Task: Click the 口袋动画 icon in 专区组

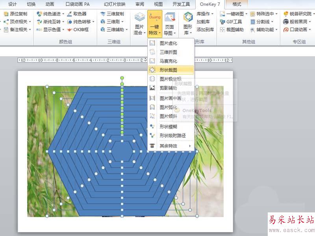Action: click(x=286, y=29)
